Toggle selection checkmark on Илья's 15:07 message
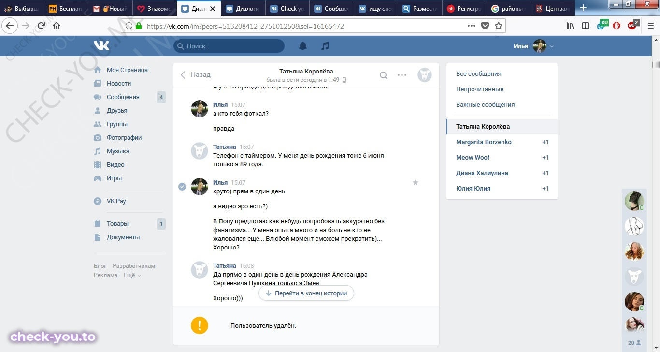The image size is (660, 352). pos(182,187)
